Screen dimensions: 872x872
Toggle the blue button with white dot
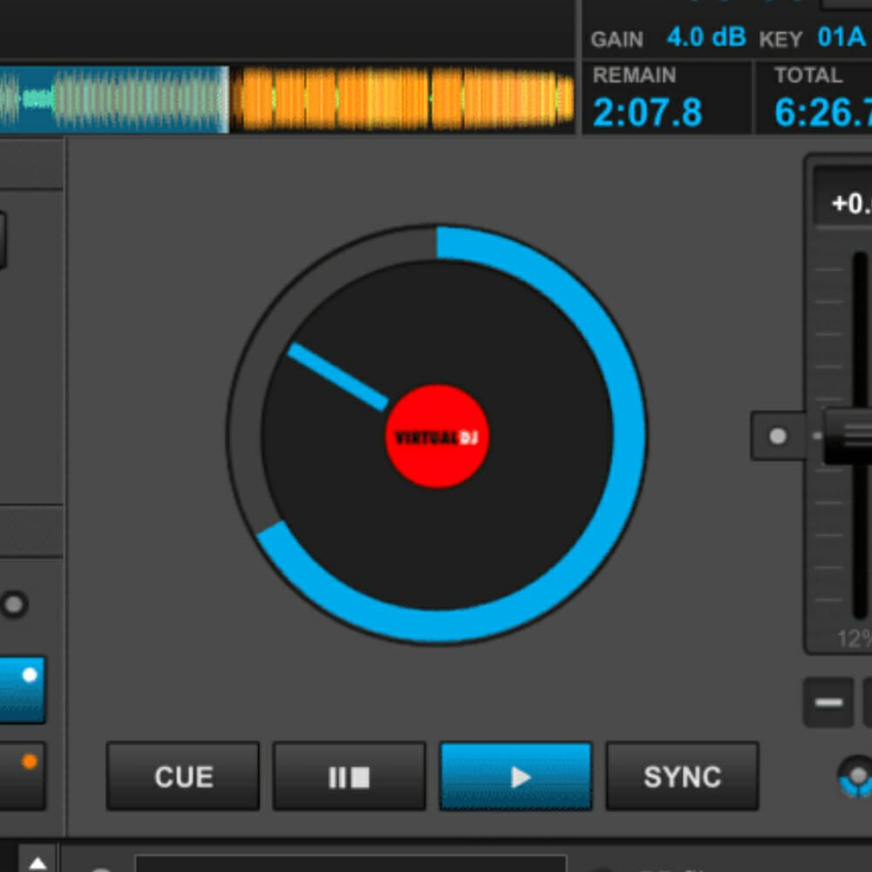coord(22,689)
